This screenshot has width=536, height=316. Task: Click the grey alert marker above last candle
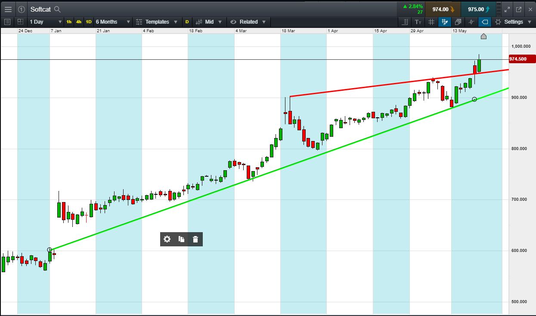pyautogui.click(x=483, y=37)
